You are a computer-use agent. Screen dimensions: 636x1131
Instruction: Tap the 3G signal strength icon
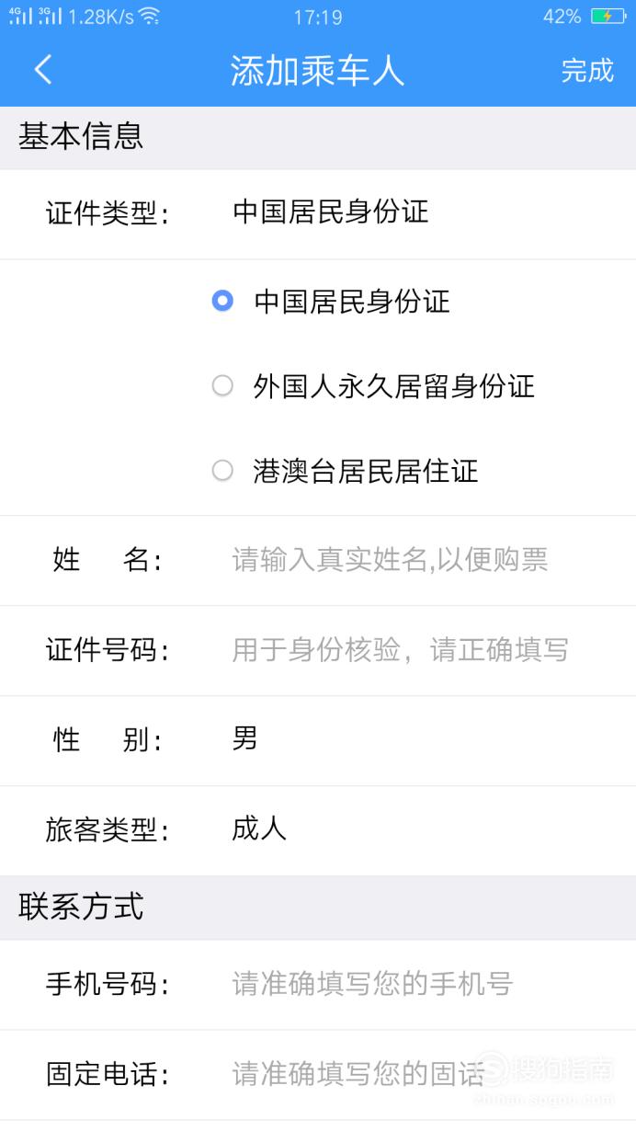click(x=51, y=16)
